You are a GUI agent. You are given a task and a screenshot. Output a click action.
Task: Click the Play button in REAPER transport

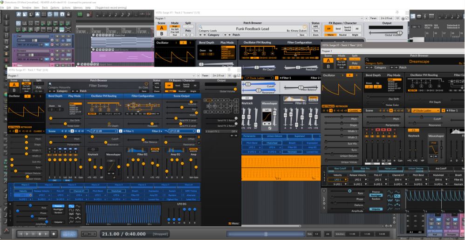27,234
